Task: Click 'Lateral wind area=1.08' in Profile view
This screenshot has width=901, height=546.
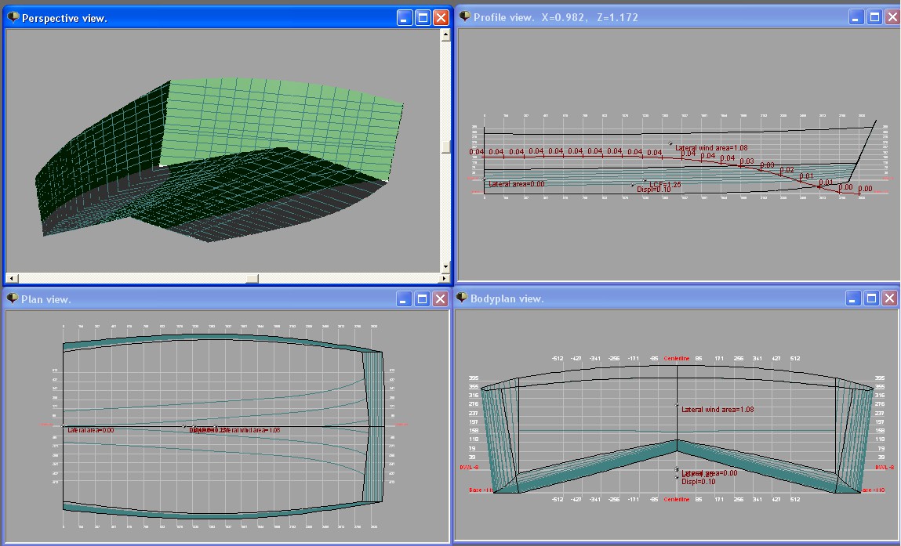Action: [710, 147]
